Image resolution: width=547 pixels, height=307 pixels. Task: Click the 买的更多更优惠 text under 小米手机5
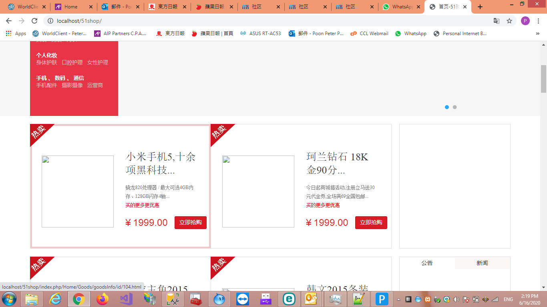coord(142,205)
